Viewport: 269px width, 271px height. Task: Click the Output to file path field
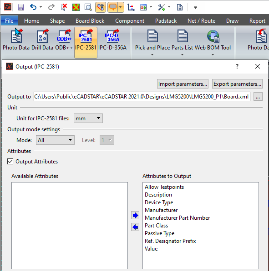(x=142, y=97)
